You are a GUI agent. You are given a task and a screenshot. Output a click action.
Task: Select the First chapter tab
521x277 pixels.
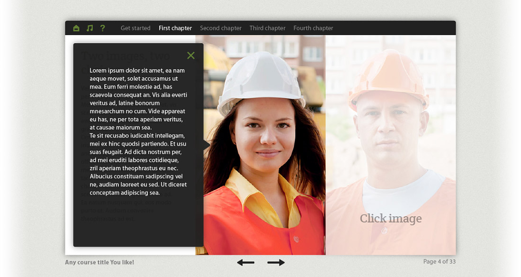pyautogui.click(x=175, y=28)
